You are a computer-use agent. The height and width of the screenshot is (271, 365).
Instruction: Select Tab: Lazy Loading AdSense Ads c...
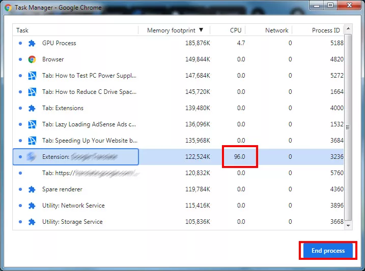click(178, 124)
